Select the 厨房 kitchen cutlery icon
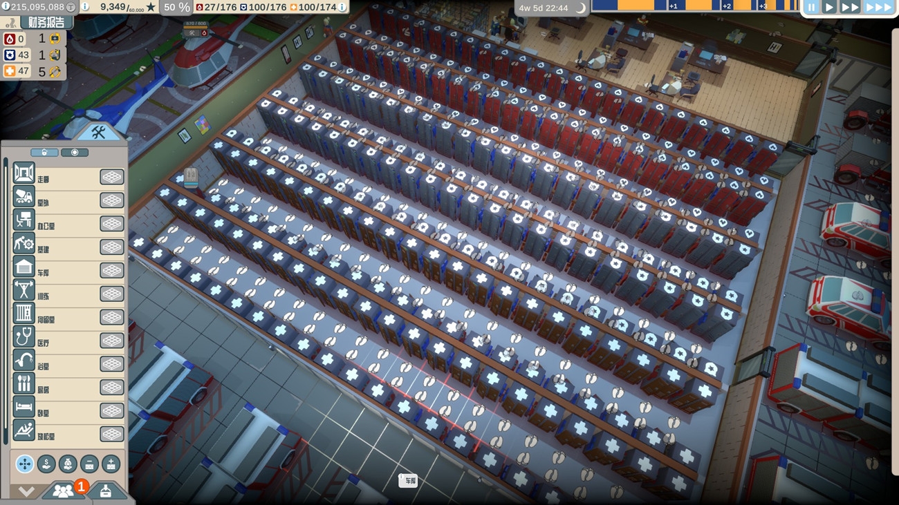Screen dimensions: 899x505 [x=24, y=384]
